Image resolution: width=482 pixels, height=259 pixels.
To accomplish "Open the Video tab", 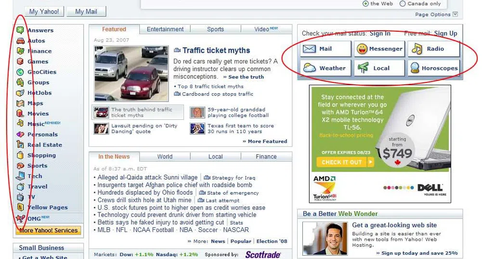I will pos(266,29).
